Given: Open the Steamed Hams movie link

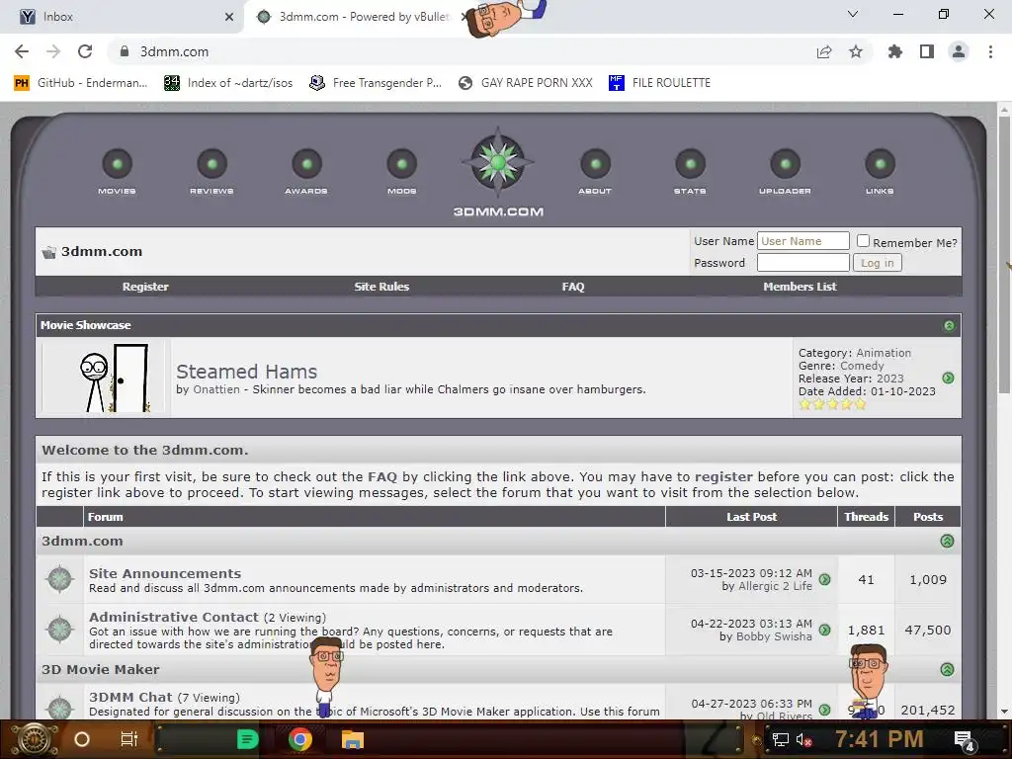Looking at the screenshot, I should [x=246, y=372].
